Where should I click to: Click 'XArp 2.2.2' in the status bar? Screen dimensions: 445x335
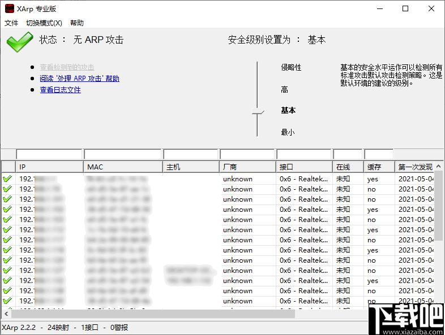click(19, 328)
